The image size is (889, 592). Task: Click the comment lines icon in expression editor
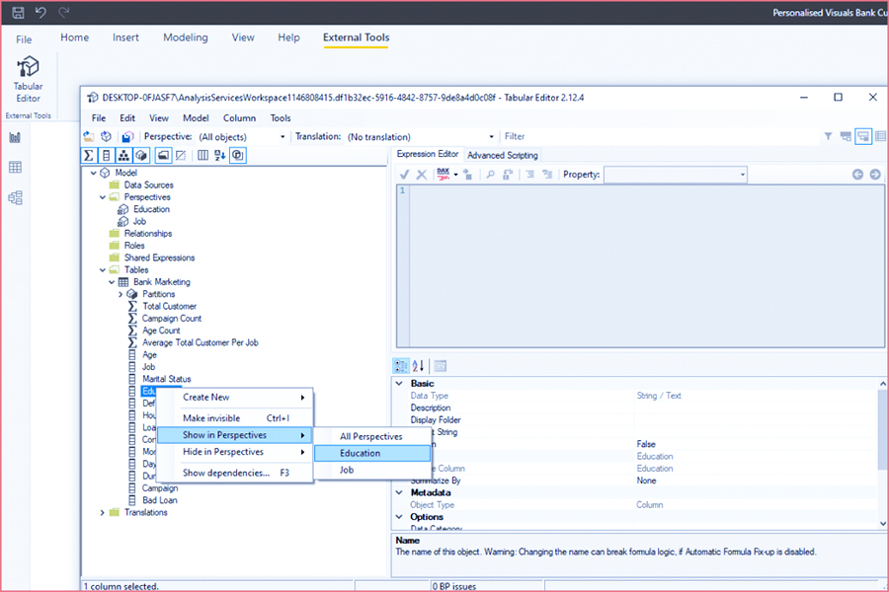tap(529, 175)
